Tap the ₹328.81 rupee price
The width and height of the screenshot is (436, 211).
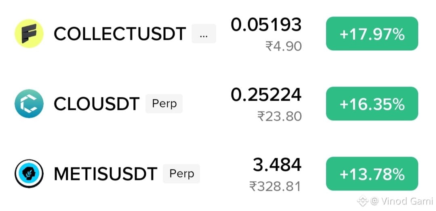(275, 186)
